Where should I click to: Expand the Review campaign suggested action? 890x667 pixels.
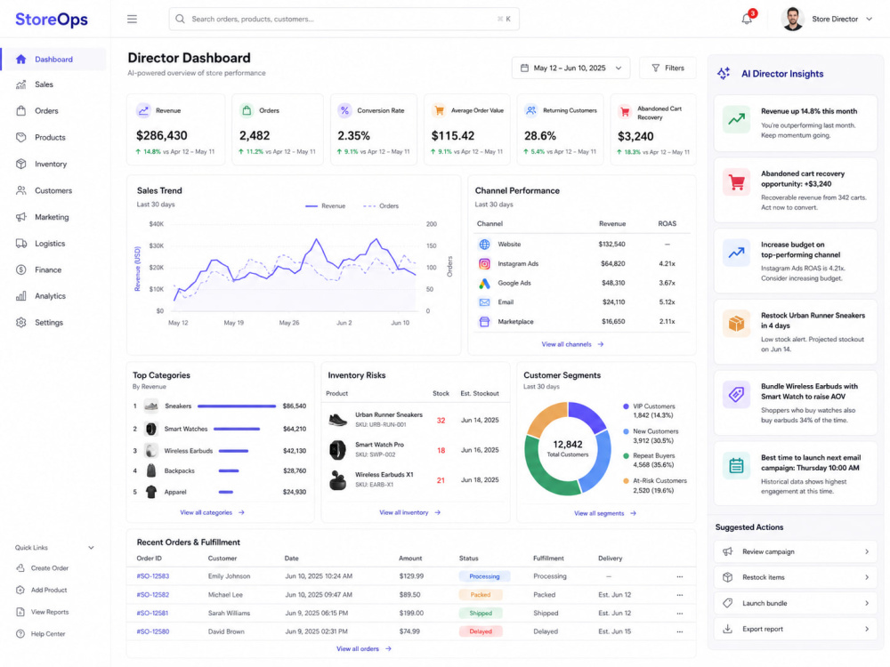point(795,552)
